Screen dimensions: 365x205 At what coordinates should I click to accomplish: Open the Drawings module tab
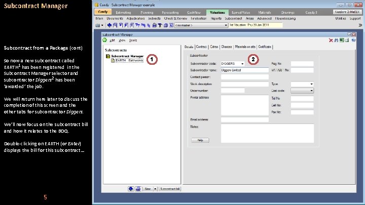(x=288, y=12)
